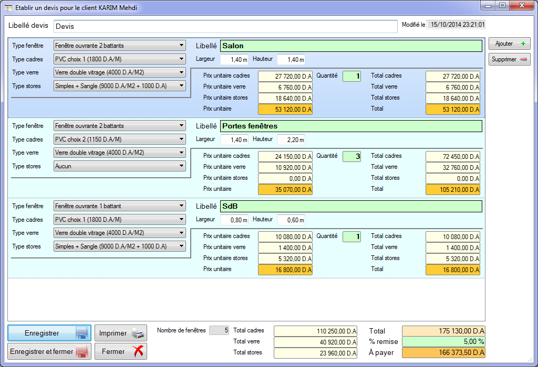The height and width of the screenshot is (367, 538).
Task: Open Type fenêtre dropdown for Salon
Action: [120, 46]
